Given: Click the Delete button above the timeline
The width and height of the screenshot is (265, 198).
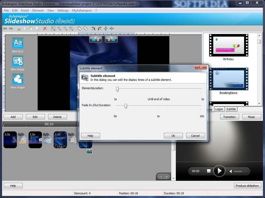Looking at the screenshot, I should (57, 117).
